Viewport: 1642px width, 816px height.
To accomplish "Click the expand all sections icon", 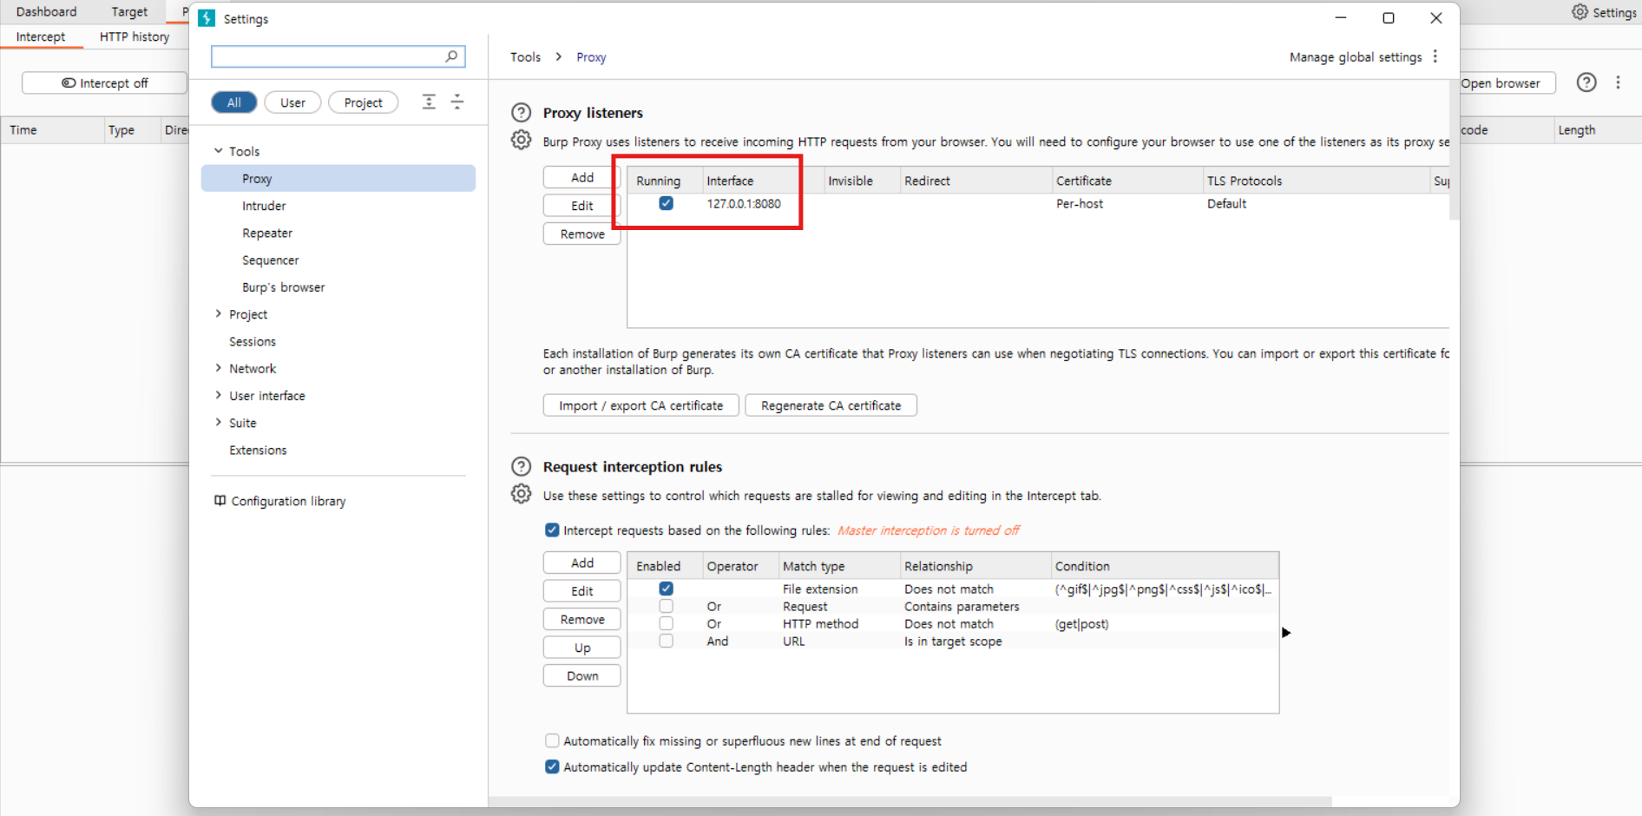I will [429, 102].
